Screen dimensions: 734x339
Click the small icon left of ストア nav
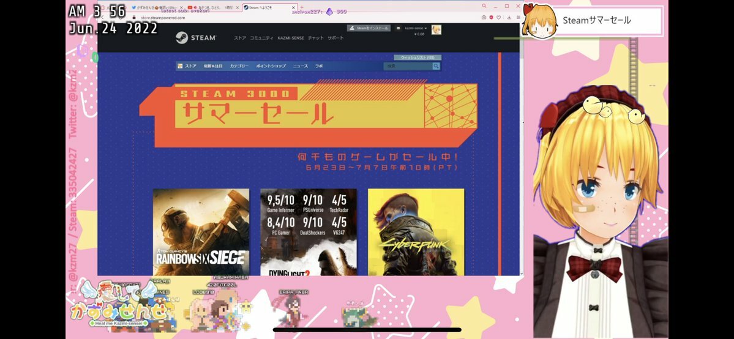[x=180, y=66]
